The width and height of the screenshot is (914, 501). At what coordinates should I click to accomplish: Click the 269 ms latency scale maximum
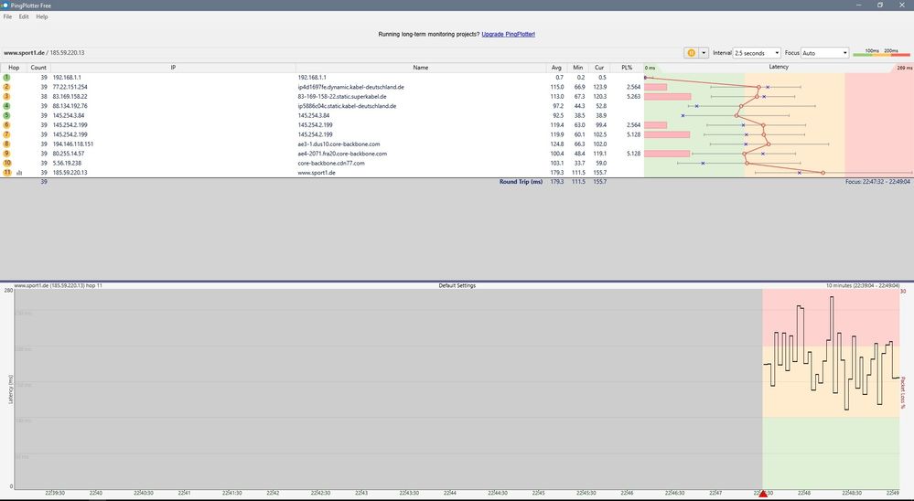[x=905, y=69]
